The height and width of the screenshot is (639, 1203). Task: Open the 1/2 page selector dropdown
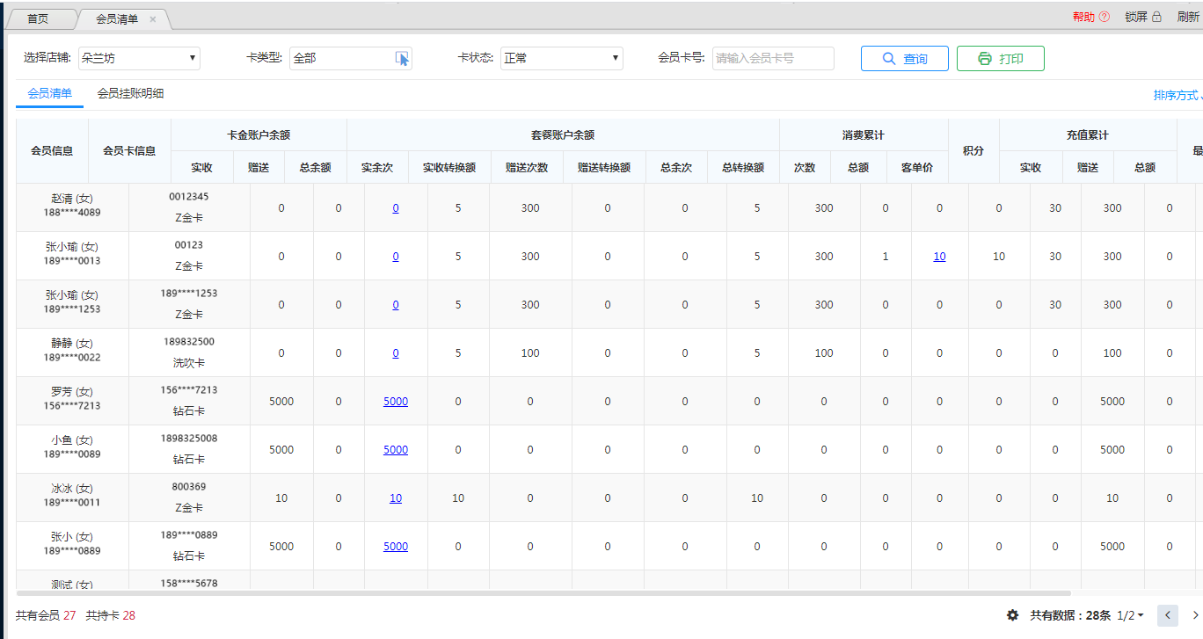pyautogui.click(x=1130, y=615)
